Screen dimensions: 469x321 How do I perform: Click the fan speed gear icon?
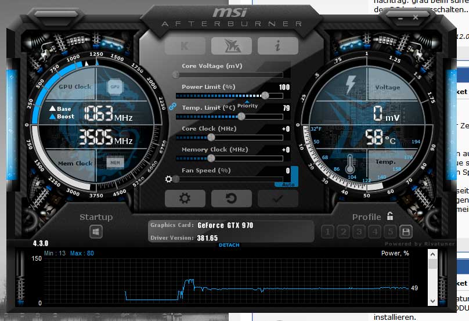click(168, 179)
